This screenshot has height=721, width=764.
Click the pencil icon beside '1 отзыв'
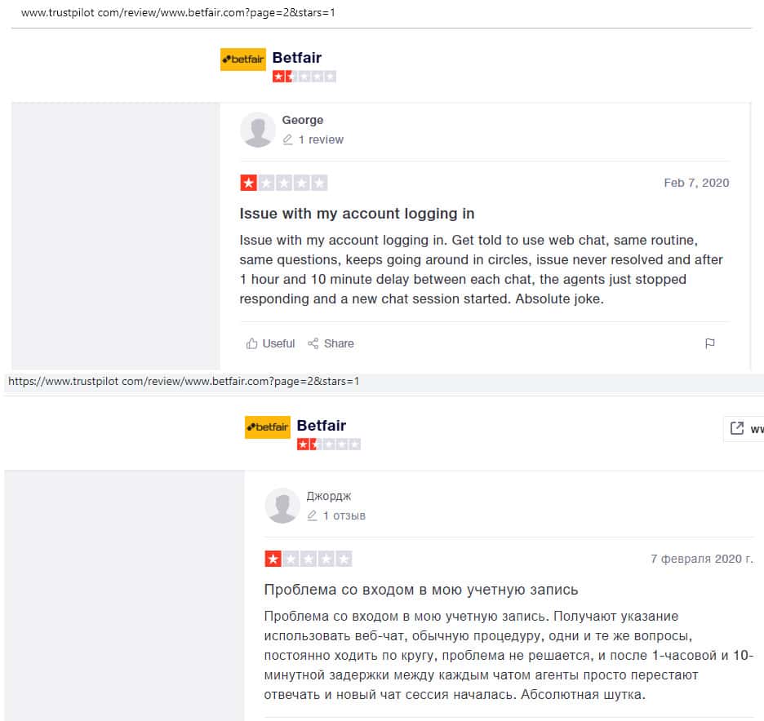point(312,515)
